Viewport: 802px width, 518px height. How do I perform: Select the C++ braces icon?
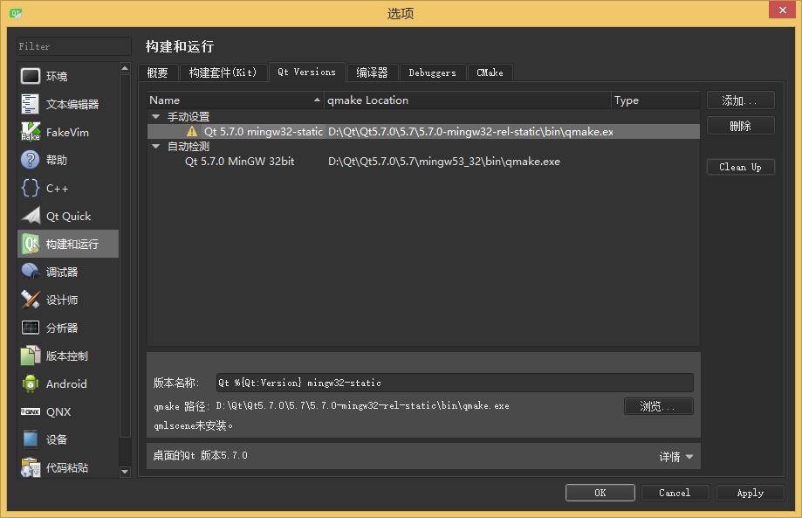(31, 188)
